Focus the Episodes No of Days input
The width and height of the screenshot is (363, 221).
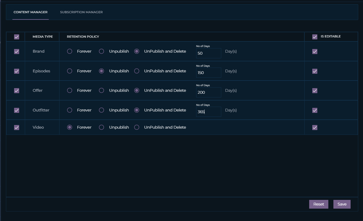click(x=209, y=73)
